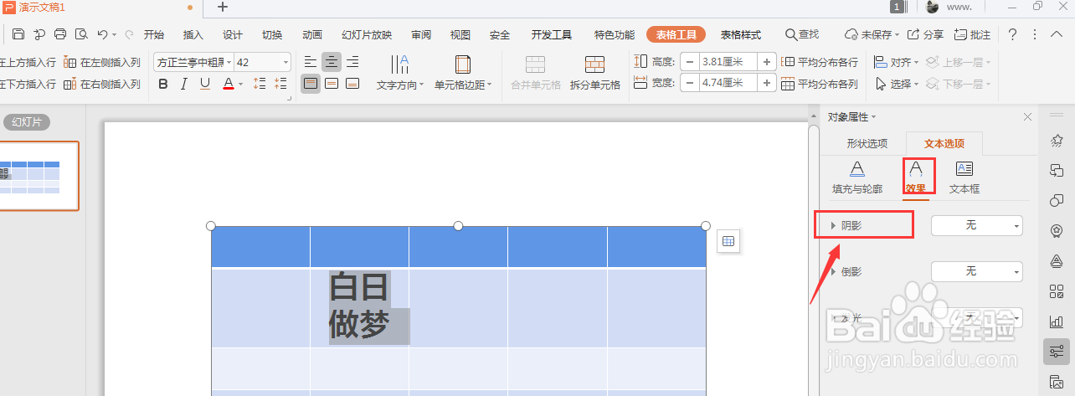Image resolution: width=1075 pixels, height=396 pixels.
Task: Click the 未保存 cloud save status
Action: 872,34
